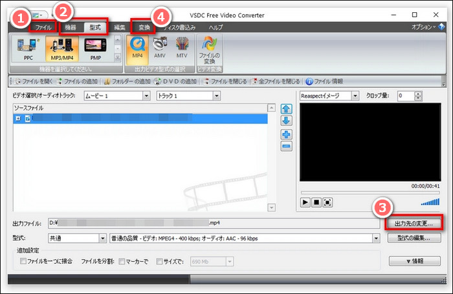The height and width of the screenshot is (294, 453).
Task: Click ファイルの追加 toolbar item
Action: pyautogui.click(x=77, y=81)
